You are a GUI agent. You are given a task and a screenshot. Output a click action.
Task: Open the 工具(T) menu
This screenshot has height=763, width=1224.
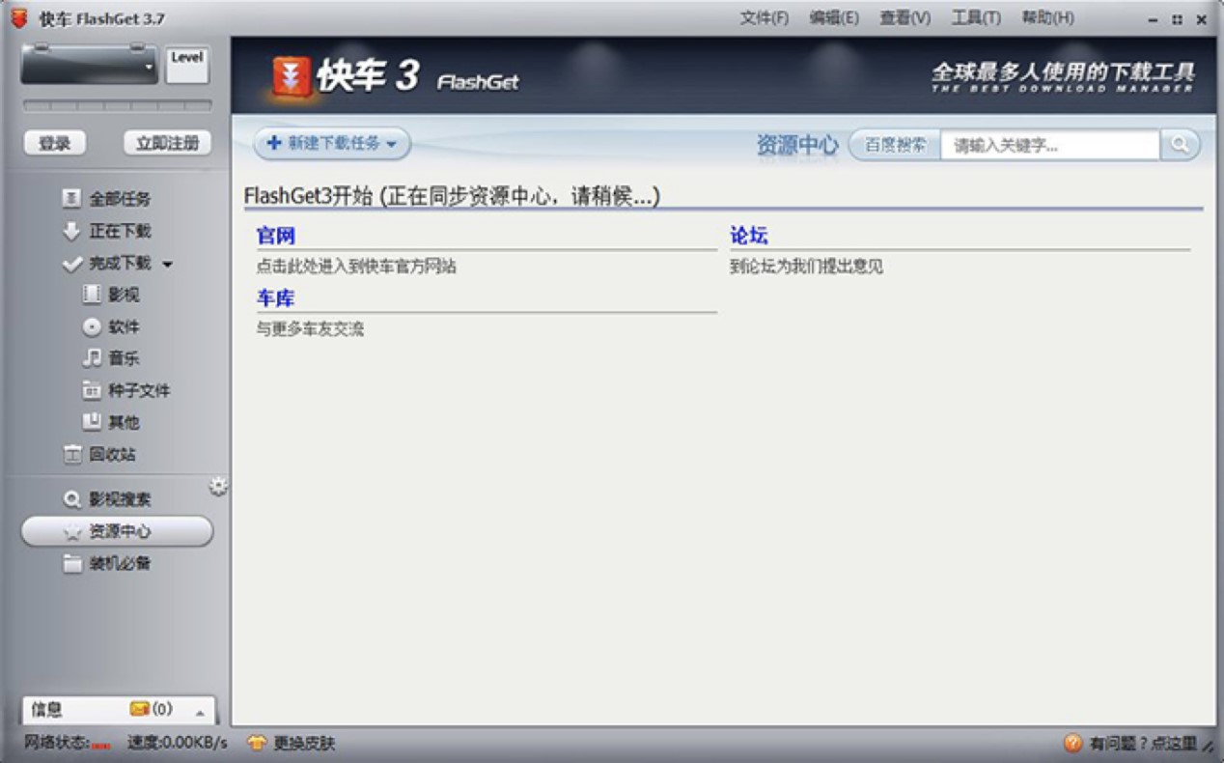coord(978,17)
